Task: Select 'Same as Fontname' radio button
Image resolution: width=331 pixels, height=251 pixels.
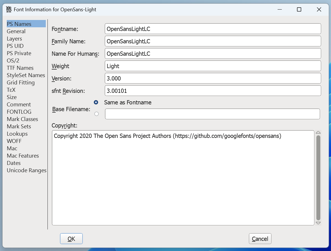Action: pos(96,102)
